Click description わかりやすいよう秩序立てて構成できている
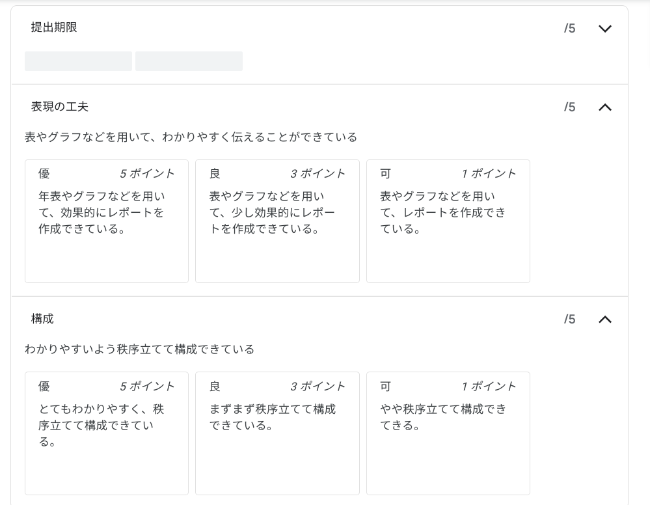 pyautogui.click(x=139, y=349)
